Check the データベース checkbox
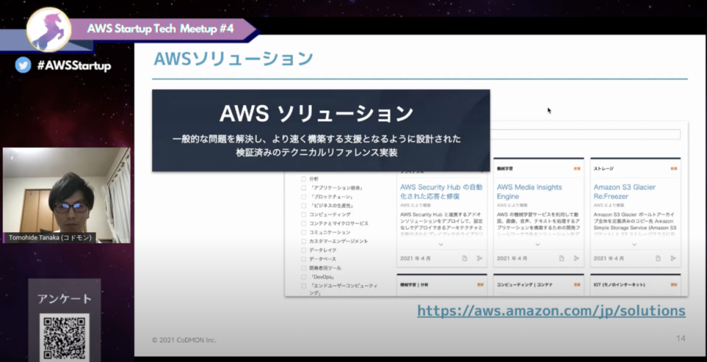The image size is (707, 362). (304, 259)
